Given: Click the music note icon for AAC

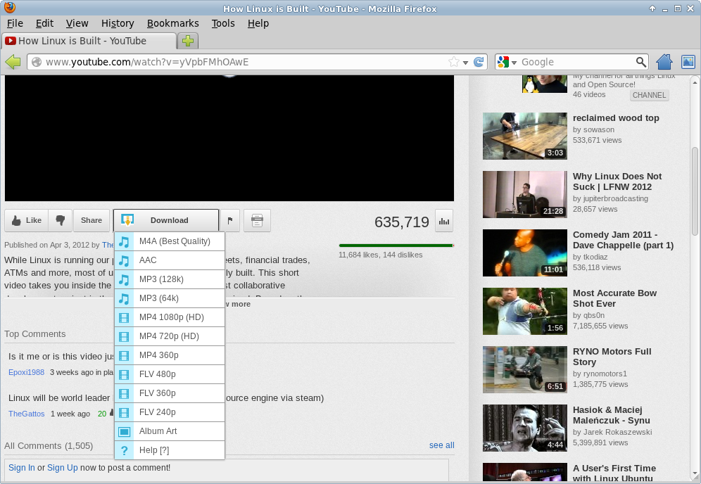Looking at the screenshot, I should click(125, 260).
